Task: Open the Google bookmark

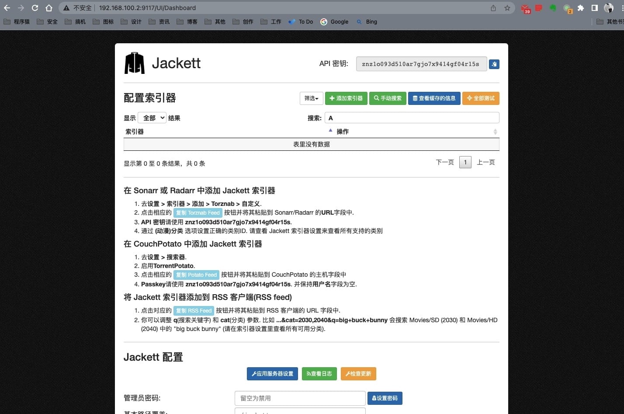Action: click(x=334, y=21)
